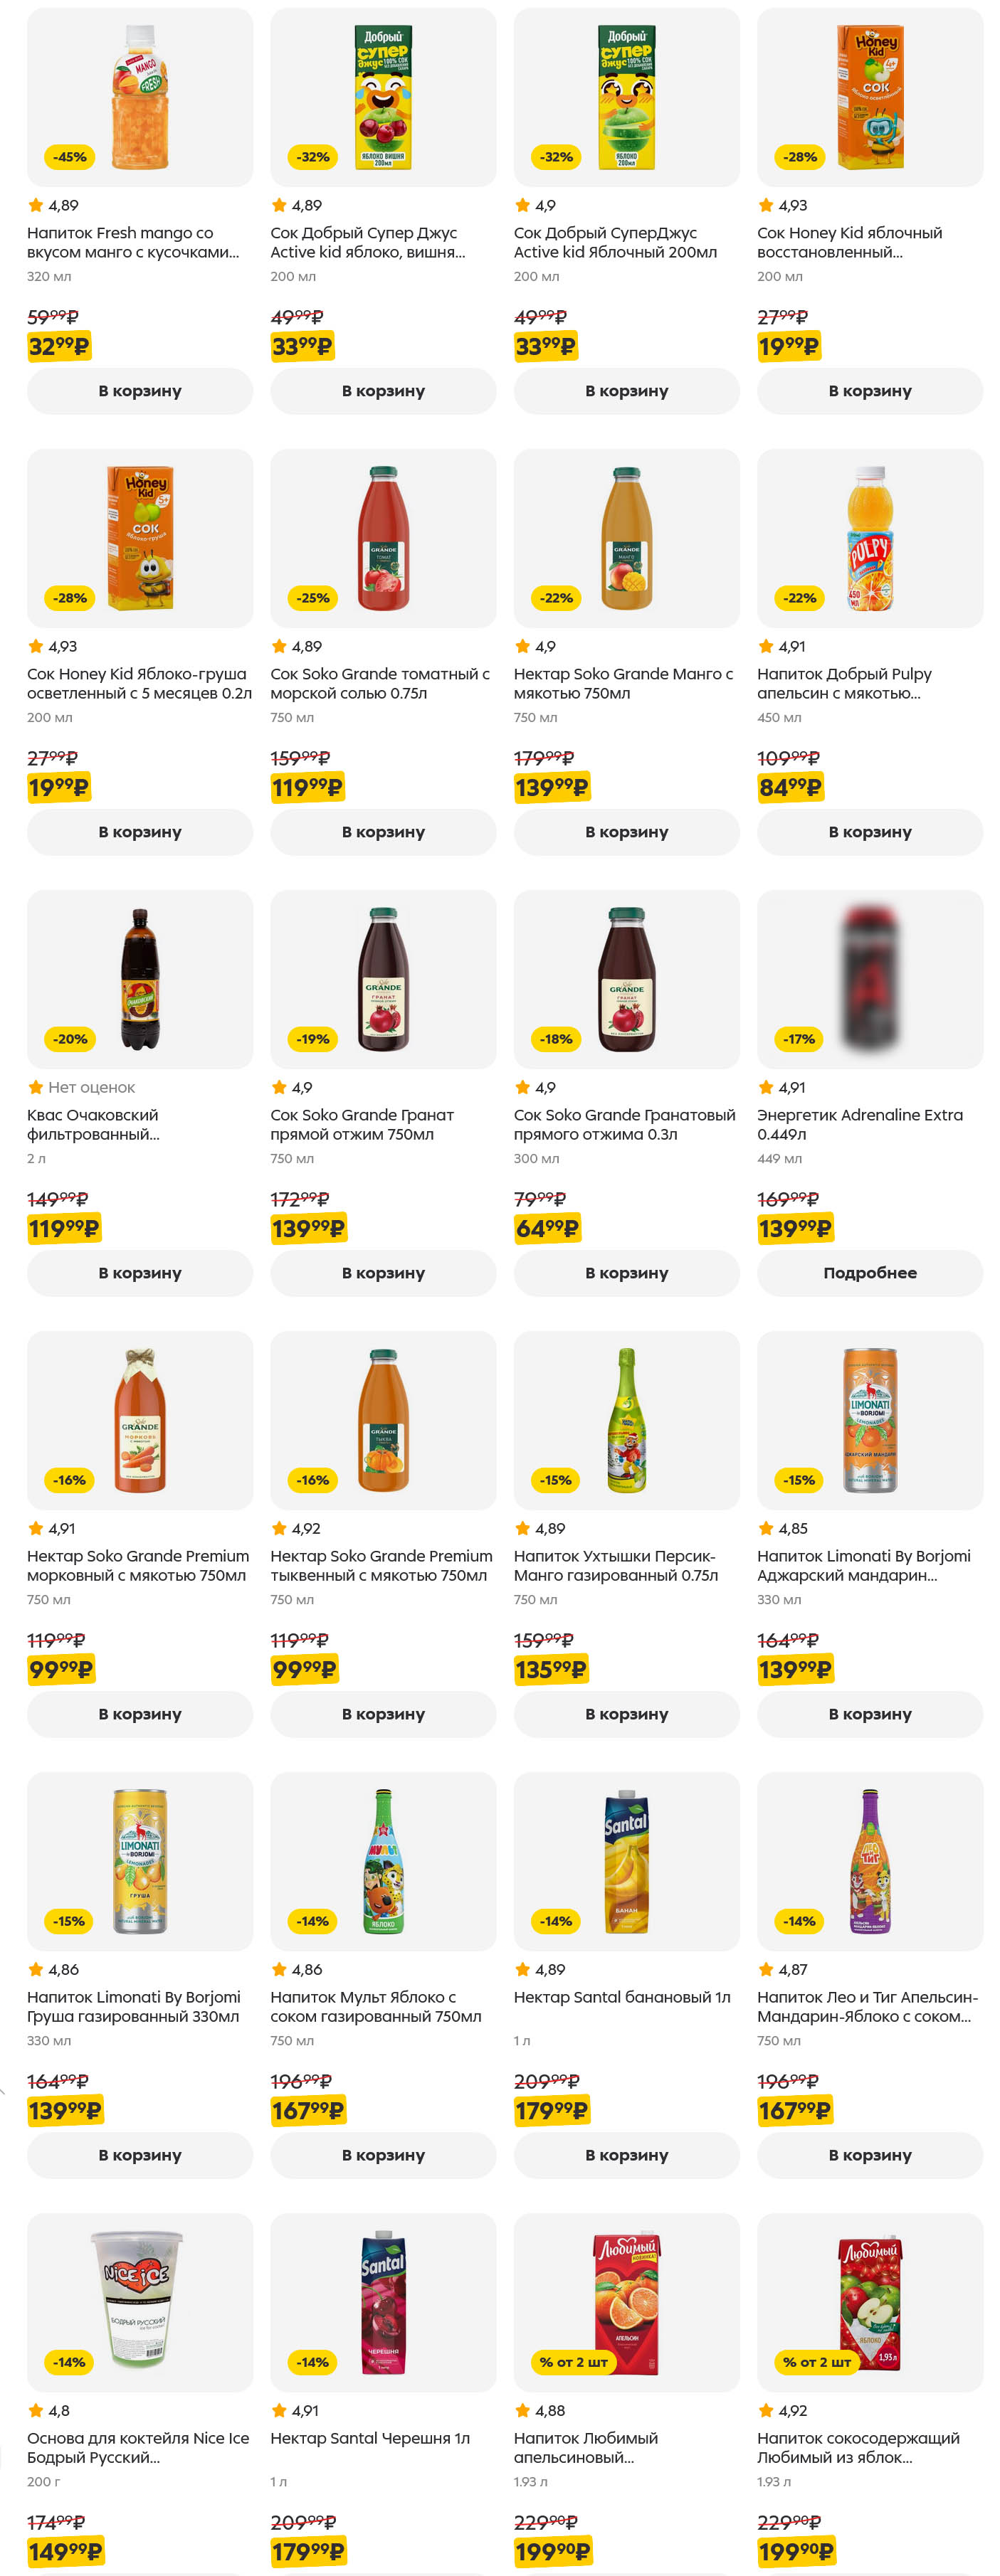Open Добрый Pulpy orange bottle image
1000x2576 pixels.
[x=869, y=538]
